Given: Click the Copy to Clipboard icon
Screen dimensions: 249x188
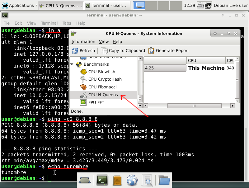Looking at the screenshot, I should (104, 51).
